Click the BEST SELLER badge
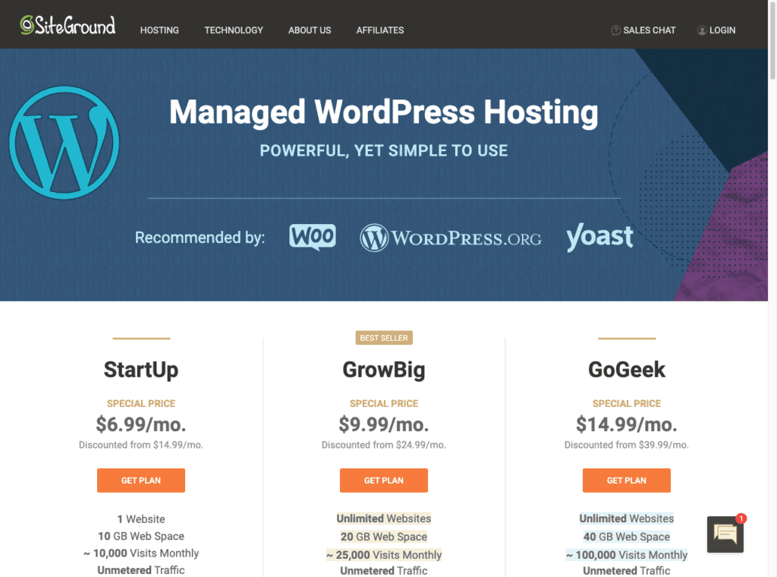777x577 pixels. click(384, 338)
